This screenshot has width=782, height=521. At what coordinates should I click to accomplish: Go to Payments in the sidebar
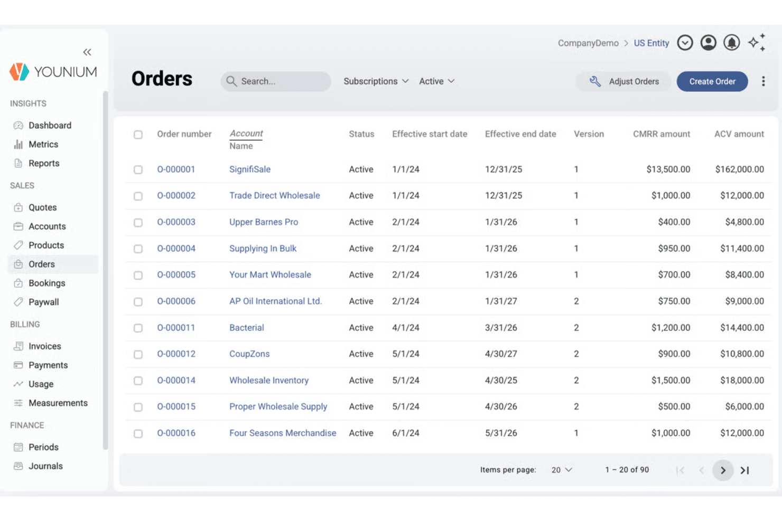(x=48, y=365)
